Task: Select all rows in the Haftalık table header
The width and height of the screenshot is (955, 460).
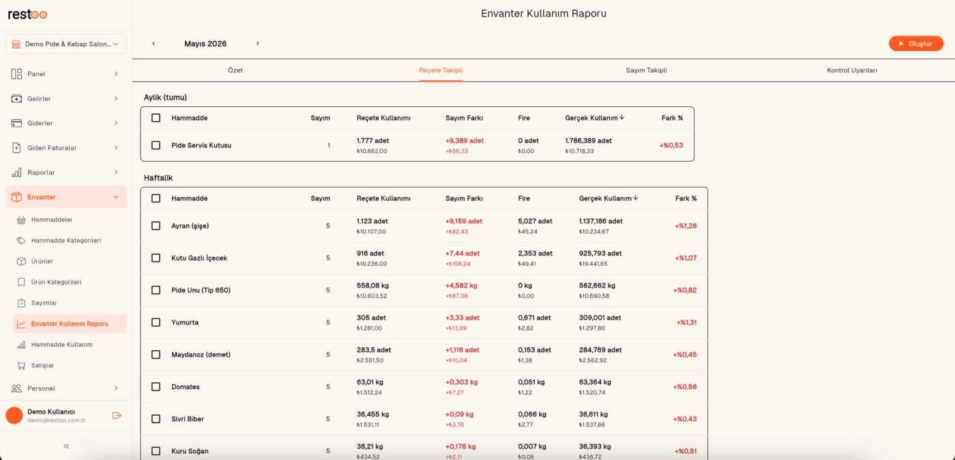Action: point(156,198)
